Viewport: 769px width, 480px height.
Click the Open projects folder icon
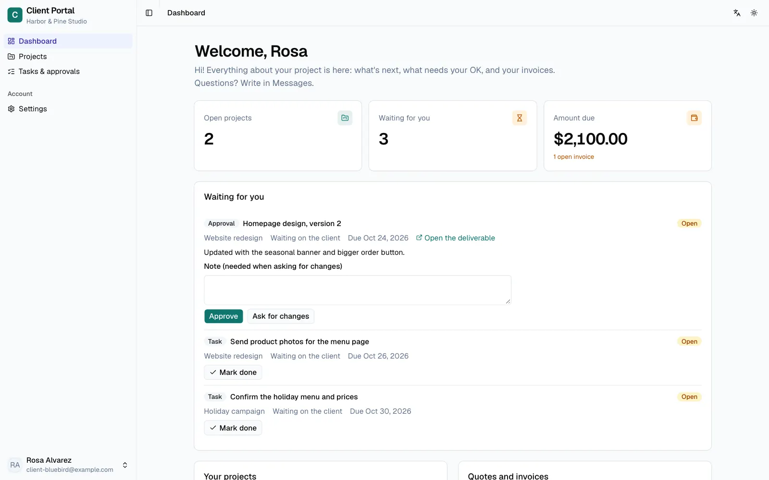(x=345, y=118)
